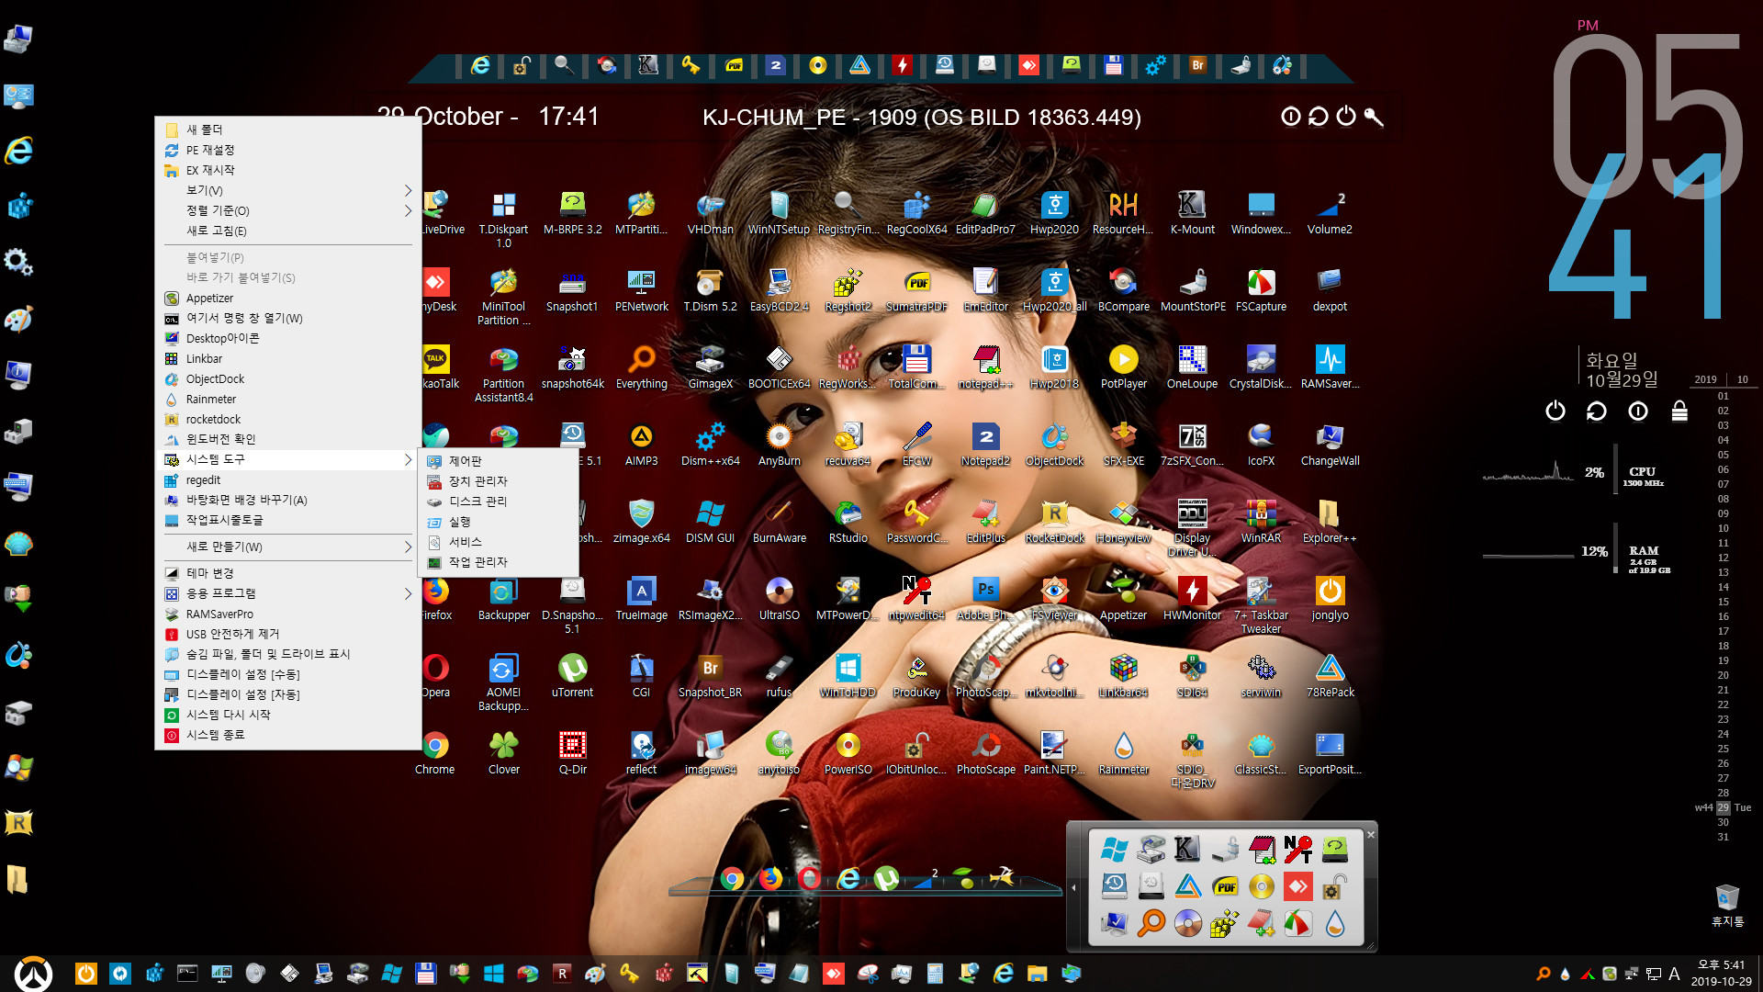The width and height of the screenshot is (1763, 992).
Task: Click the lock icon in the Rainmeter widget
Action: (1679, 411)
